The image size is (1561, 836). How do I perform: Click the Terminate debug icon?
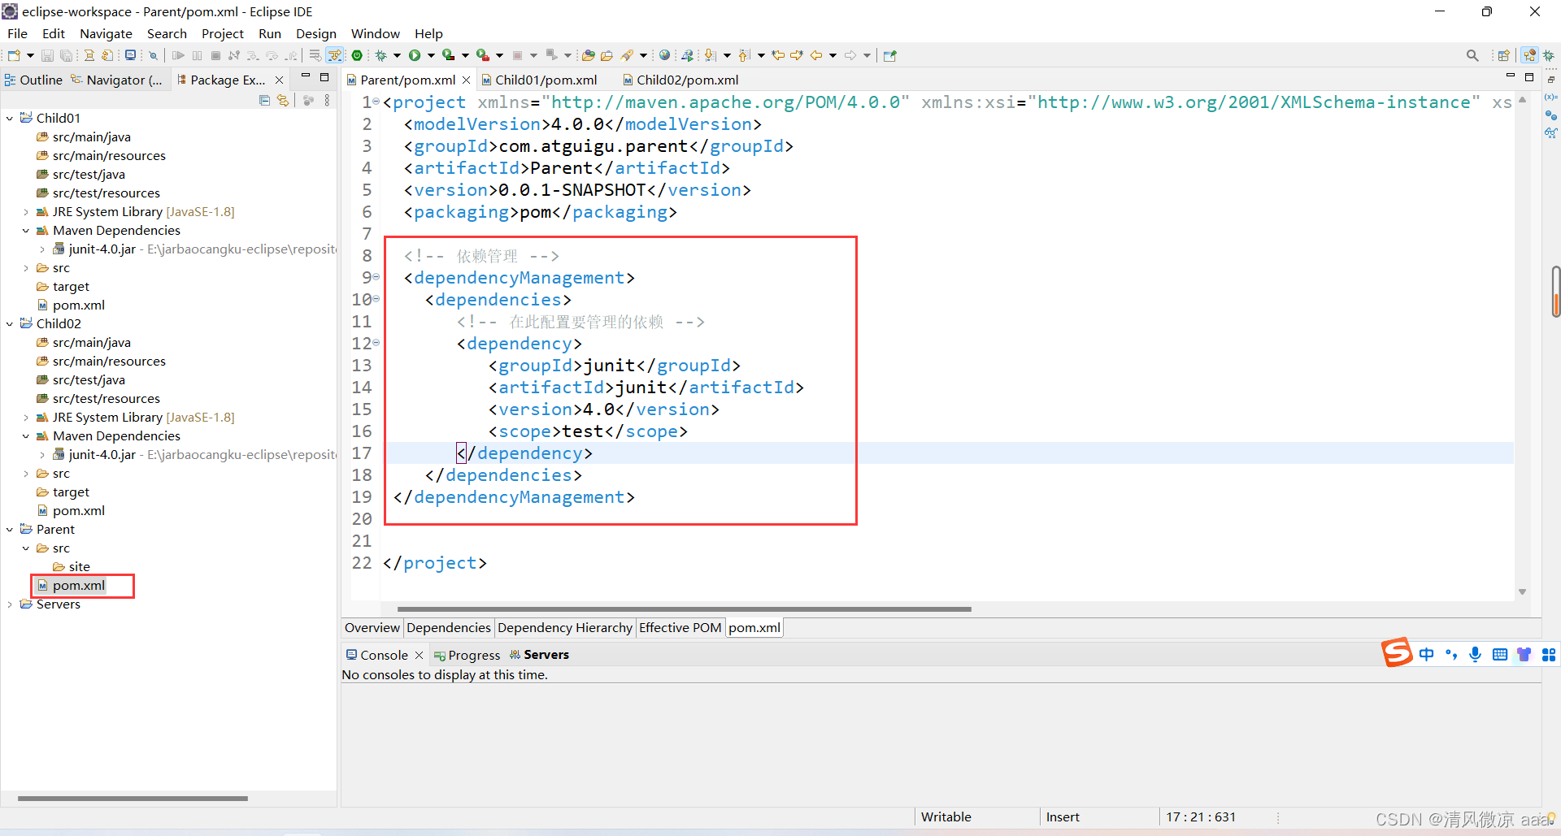[x=215, y=55]
